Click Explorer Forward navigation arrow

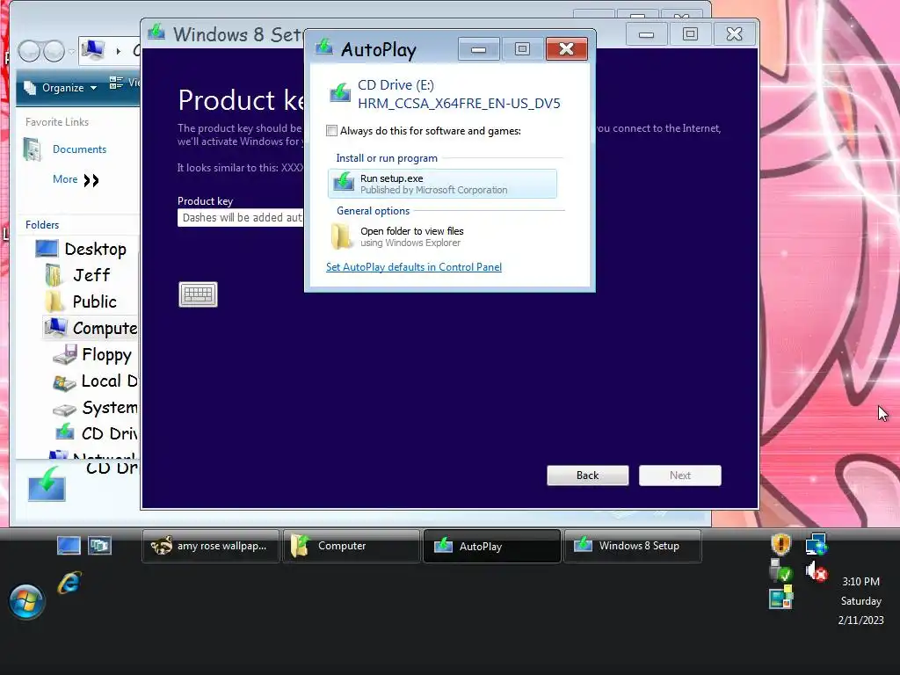point(54,51)
